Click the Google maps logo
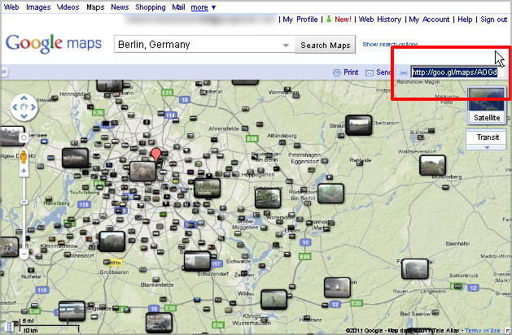 point(54,43)
